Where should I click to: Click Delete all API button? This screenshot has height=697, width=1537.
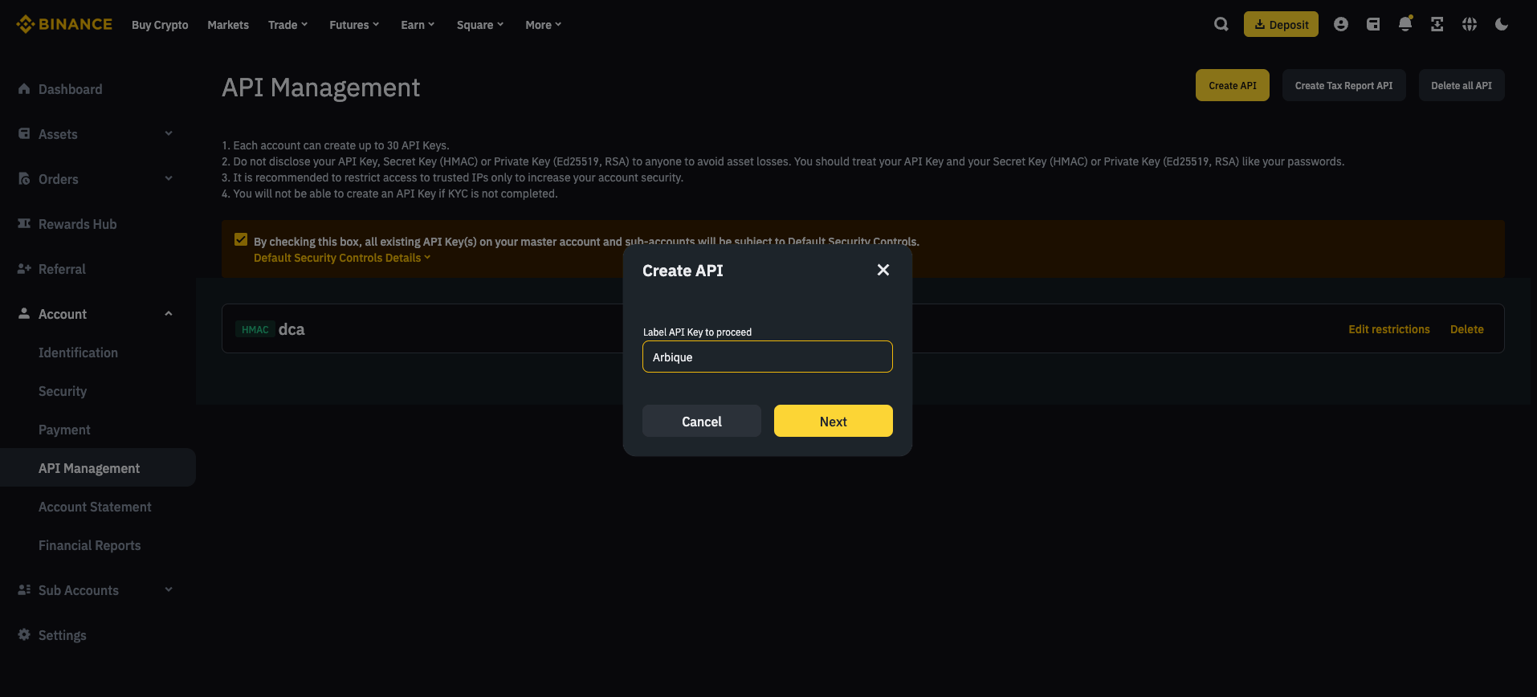[x=1462, y=85]
